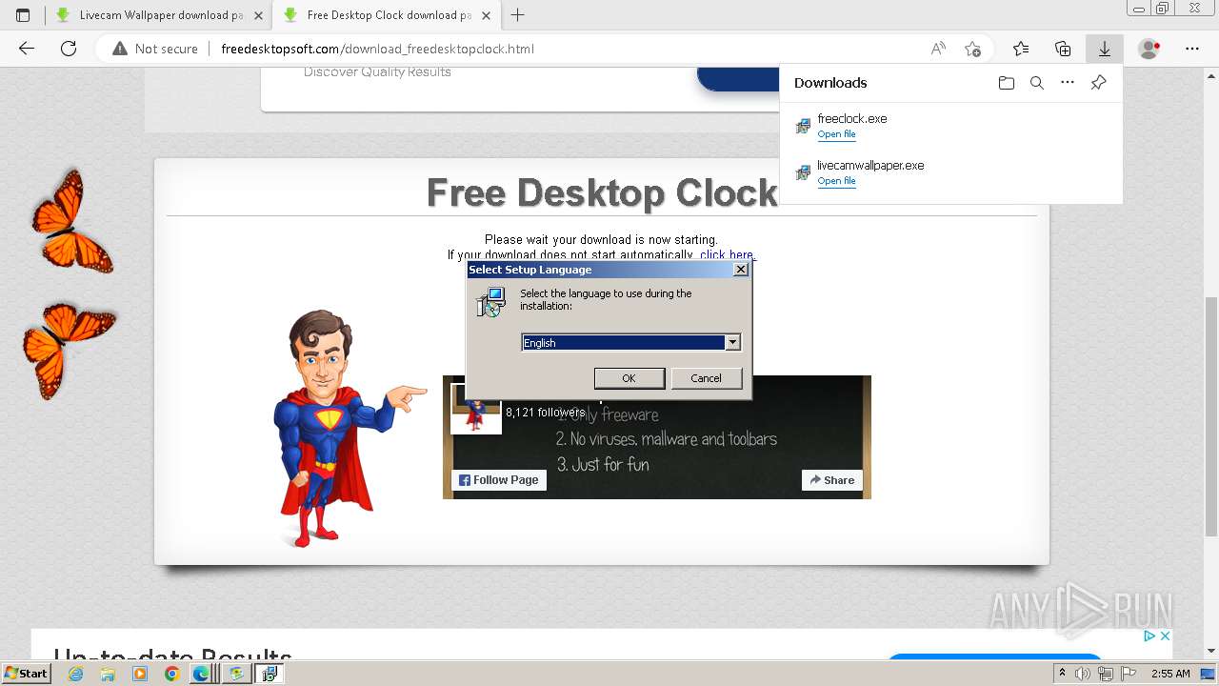1219x686 pixels.
Task: Open the browser profile avatar
Action: point(1149,49)
